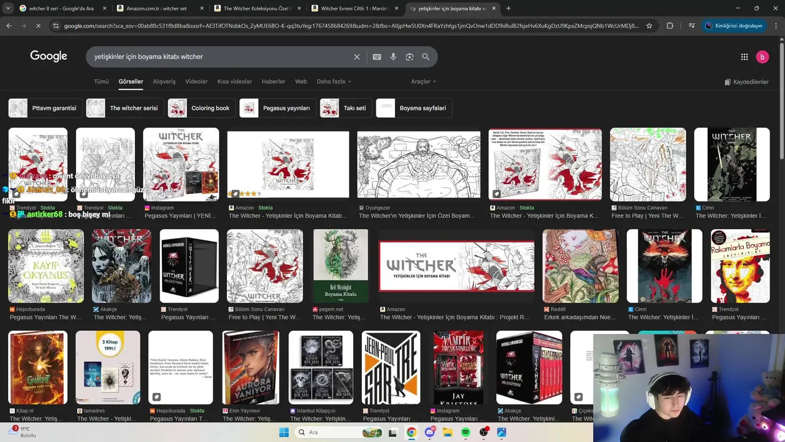
Task: Filter by Coloring book chip
Action: [x=201, y=108]
